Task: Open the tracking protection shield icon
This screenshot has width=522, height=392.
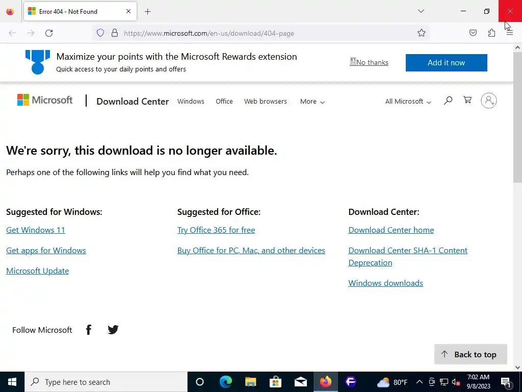Action: coord(100,33)
